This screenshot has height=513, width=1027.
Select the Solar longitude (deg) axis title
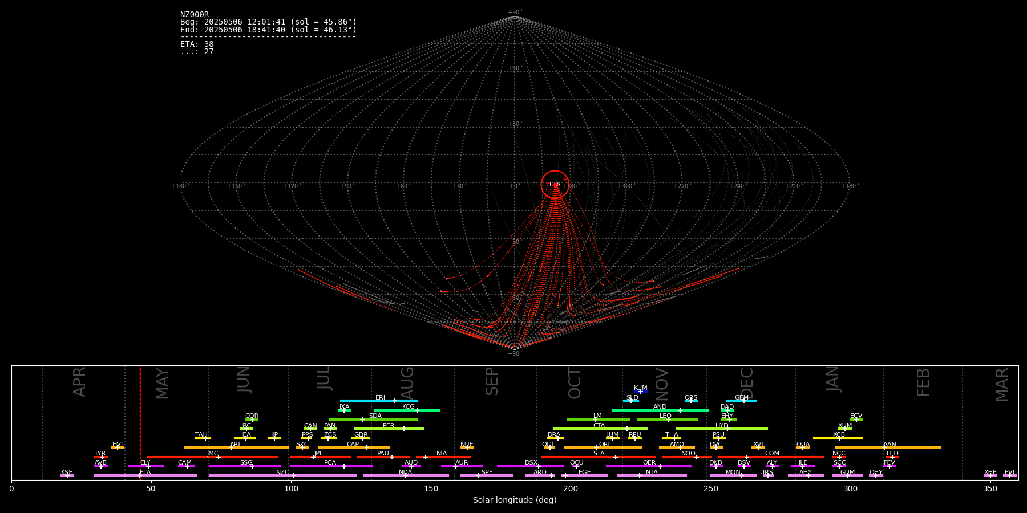515,500
